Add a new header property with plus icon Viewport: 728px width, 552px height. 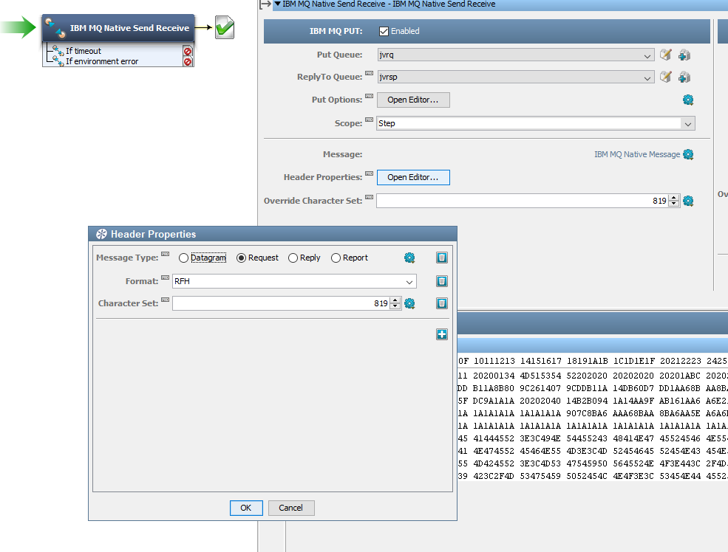click(x=442, y=335)
